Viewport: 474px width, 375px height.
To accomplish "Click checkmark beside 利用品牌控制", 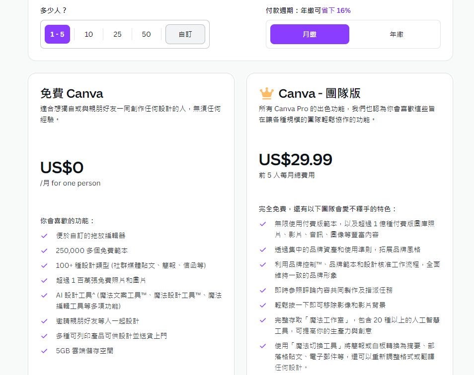I will pyautogui.click(x=263, y=264).
